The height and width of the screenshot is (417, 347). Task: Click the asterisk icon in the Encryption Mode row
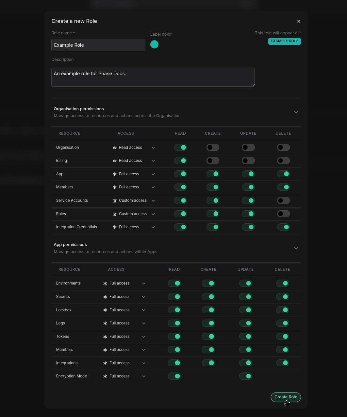pyautogui.click(x=105, y=376)
